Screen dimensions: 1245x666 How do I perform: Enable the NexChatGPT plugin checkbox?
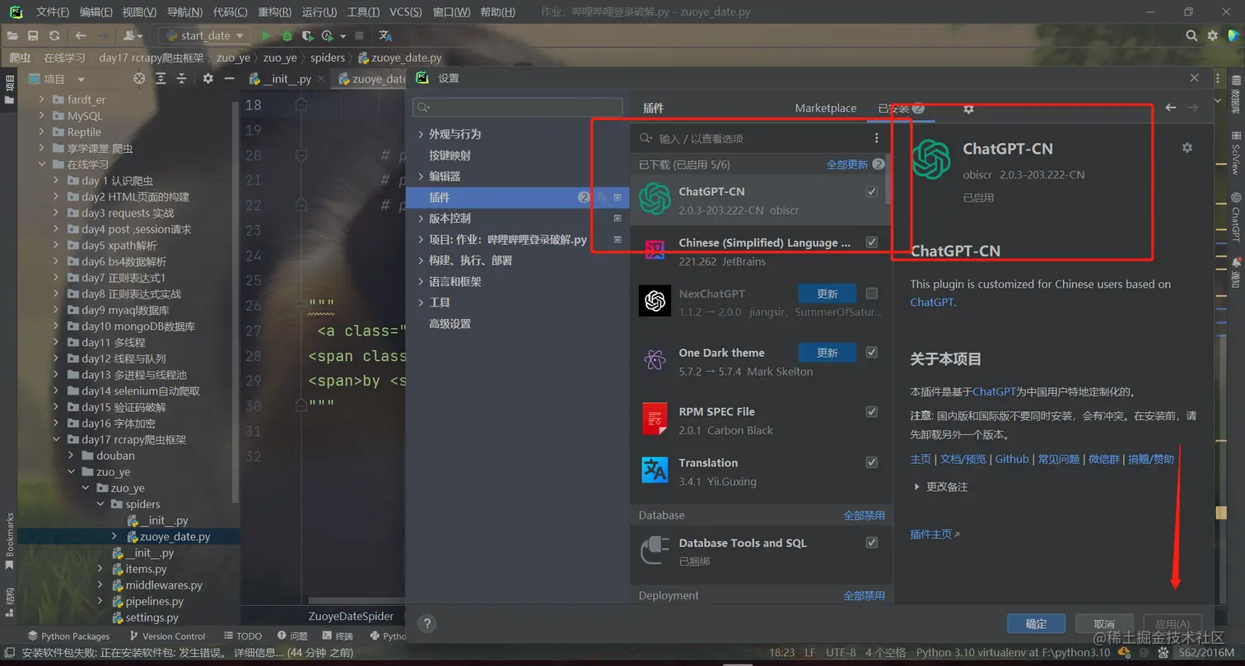(x=872, y=294)
